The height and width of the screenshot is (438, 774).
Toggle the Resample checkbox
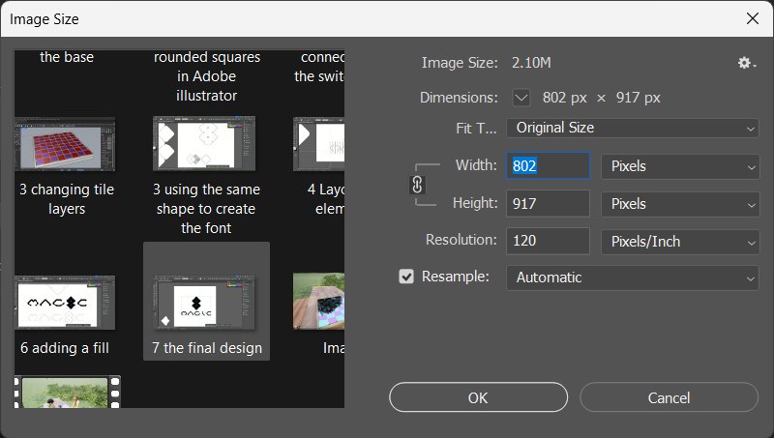tap(406, 277)
